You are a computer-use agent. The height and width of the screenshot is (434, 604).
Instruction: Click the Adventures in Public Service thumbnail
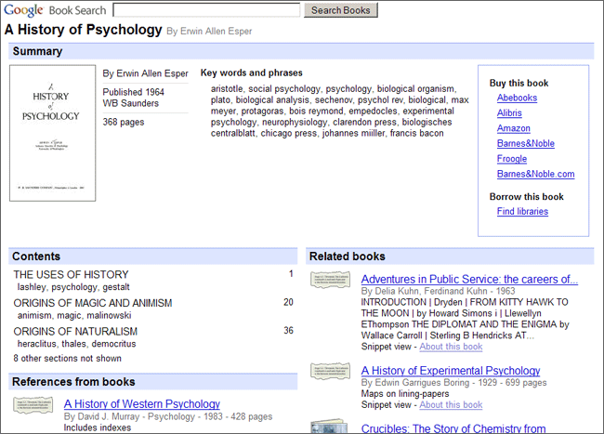pyautogui.click(x=330, y=280)
